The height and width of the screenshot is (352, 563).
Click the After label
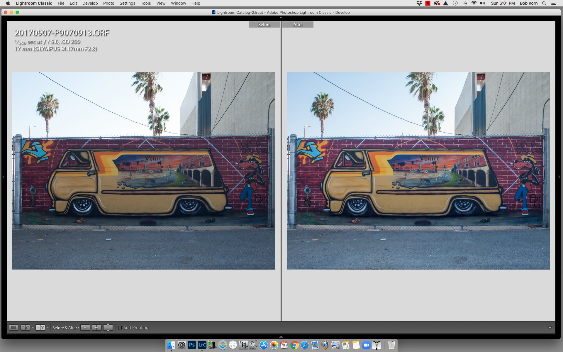coord(298,25)
